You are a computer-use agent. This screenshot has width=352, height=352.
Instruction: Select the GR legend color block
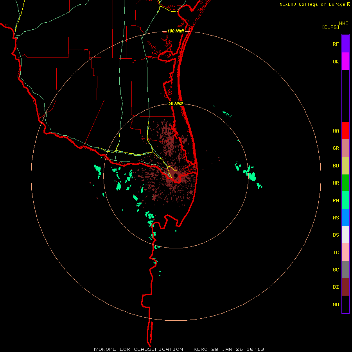click(345, 148)
